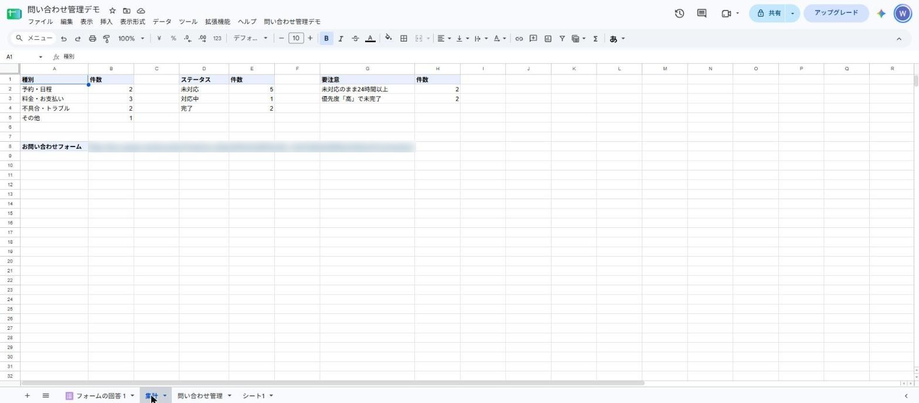Open the fill color picker
The height and width of the screenshot is (403, 919).
click(x=388, y=39)
